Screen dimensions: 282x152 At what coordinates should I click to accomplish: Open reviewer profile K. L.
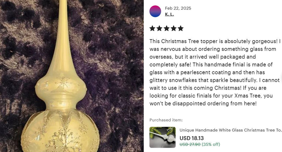pyautogui.click(x=170, y=14)
